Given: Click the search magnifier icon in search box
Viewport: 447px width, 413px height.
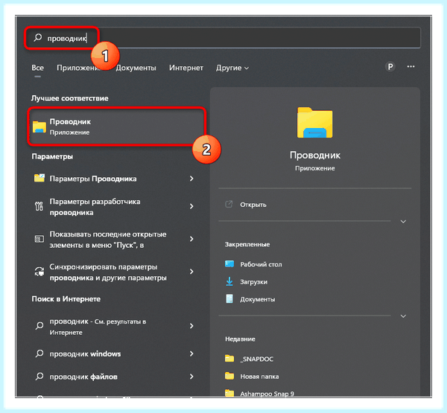Looking at the screenshot, I should pos(38,37).
